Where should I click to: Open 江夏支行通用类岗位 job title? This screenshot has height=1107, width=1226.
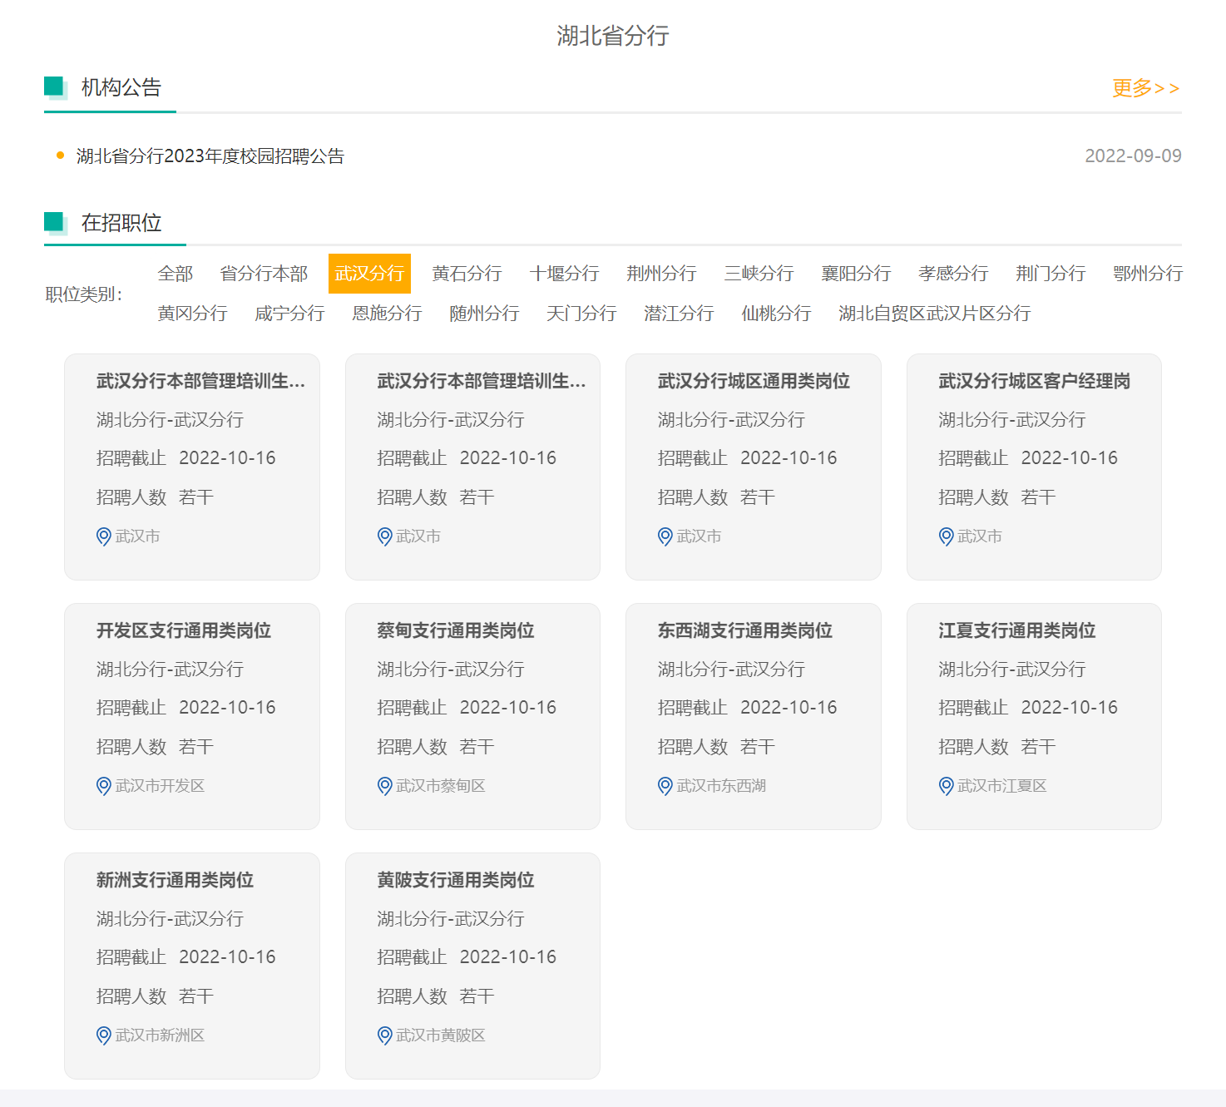1017,630
